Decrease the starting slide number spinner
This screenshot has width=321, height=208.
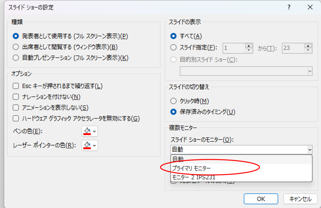coord(249,50)
